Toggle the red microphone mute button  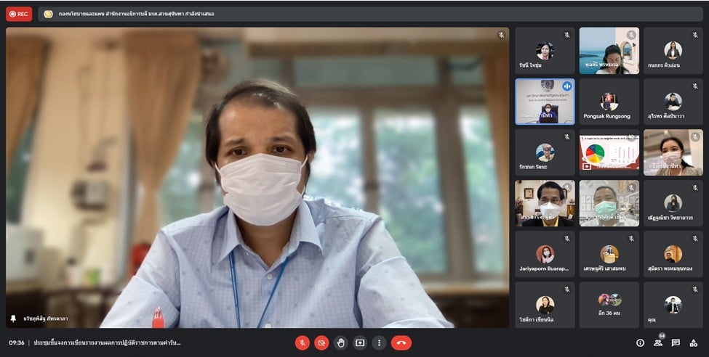302,342
